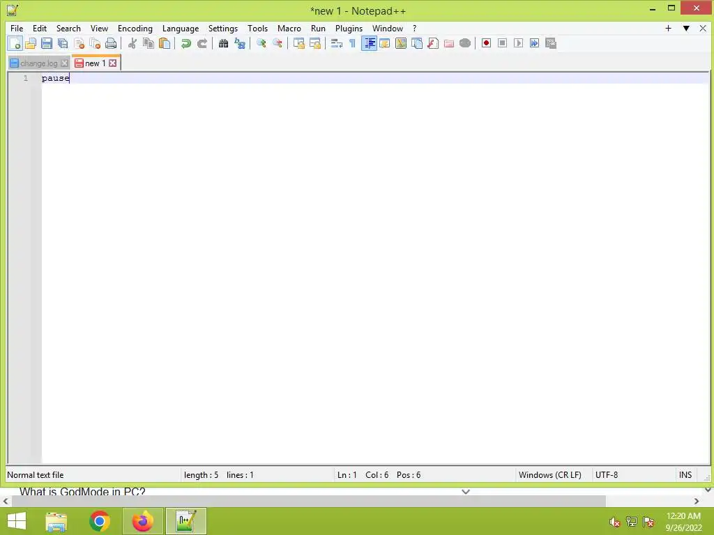Open the Replace dialog icon
714x535 pixels.
click(240, 43)
